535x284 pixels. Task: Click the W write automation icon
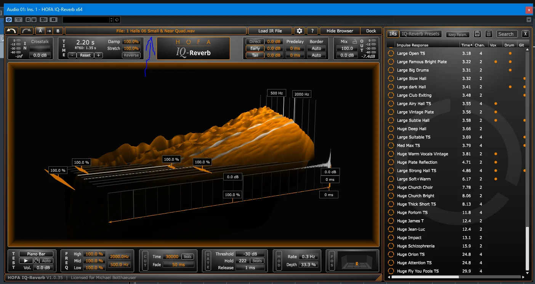34,19
